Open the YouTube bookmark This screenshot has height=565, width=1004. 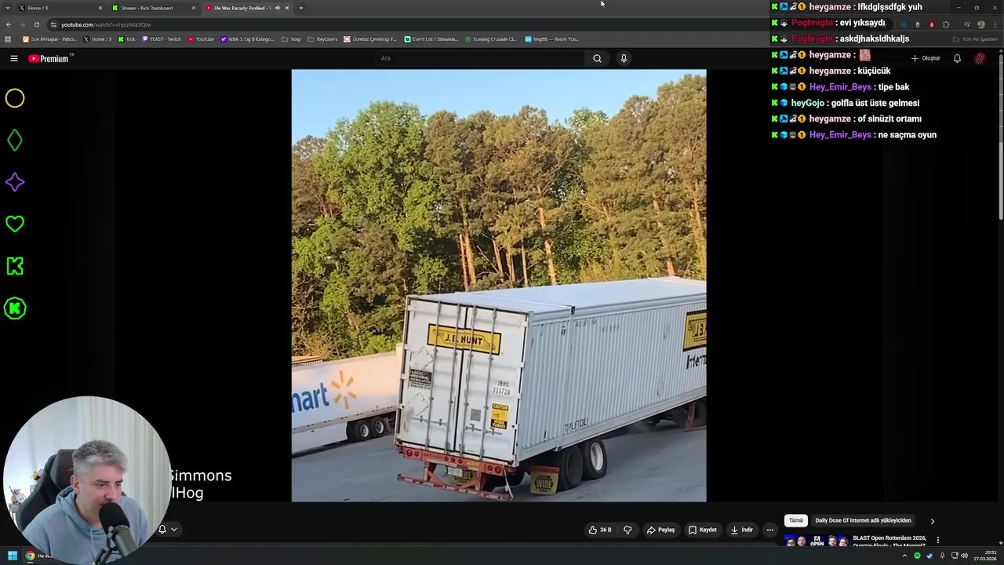point(201,38)
